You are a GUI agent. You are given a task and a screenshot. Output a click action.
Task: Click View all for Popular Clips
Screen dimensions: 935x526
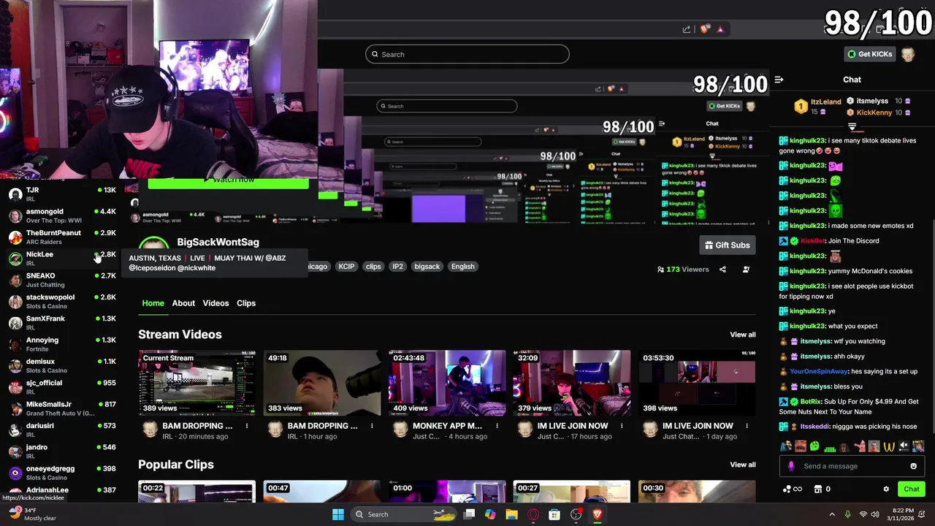(x=743, y=465)
